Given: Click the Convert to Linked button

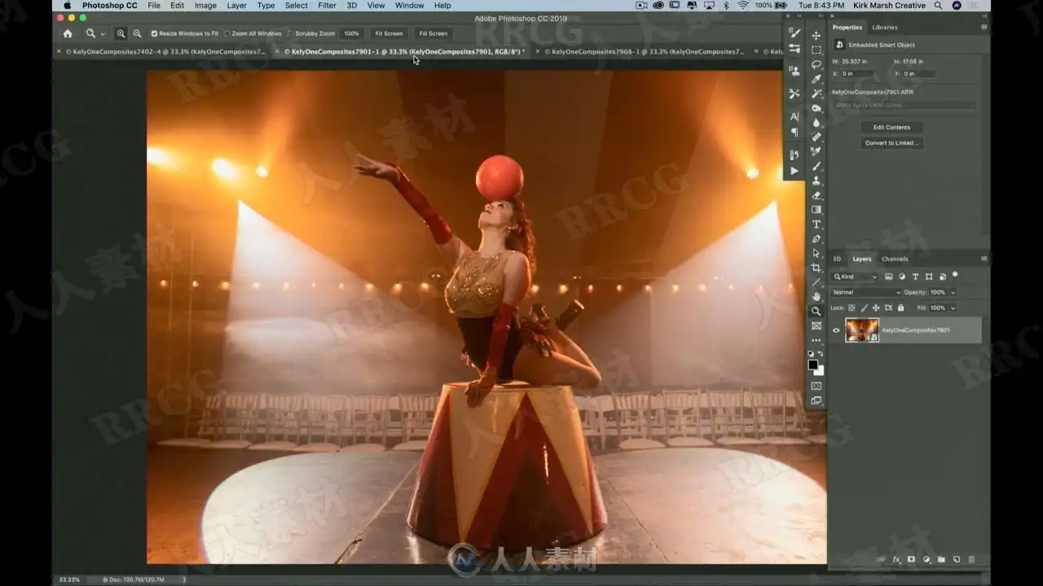Looking at the screenshot, I should click(x=891, y=142).
